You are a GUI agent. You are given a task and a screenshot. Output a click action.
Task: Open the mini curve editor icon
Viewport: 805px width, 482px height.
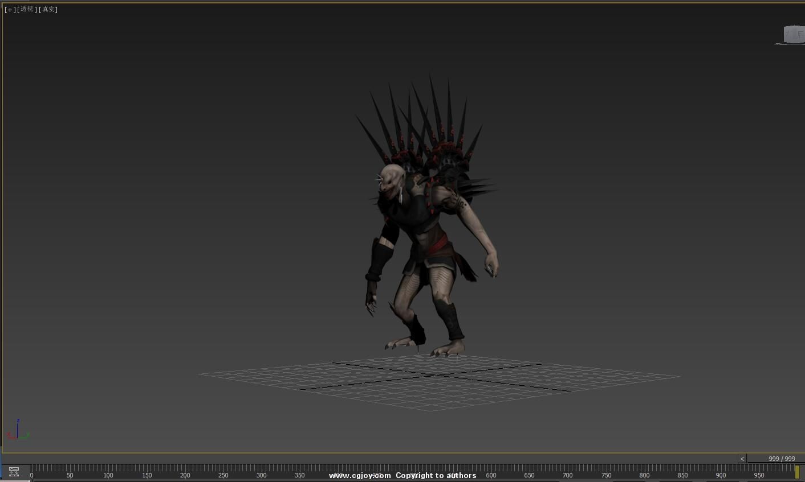(14, 472)
